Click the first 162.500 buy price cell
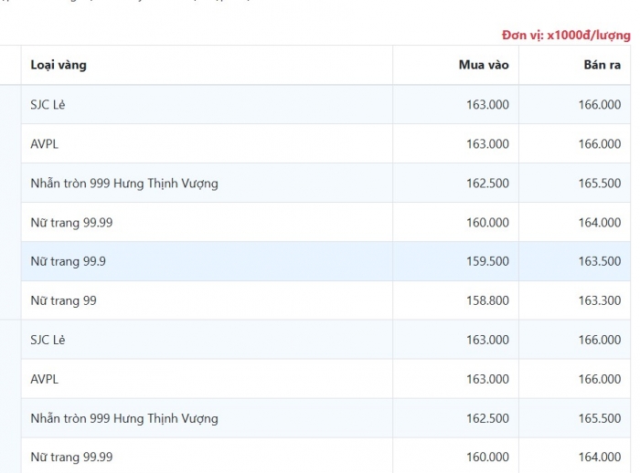The width and height of the screenshot is (640, 473). click(x=487, y=184)
